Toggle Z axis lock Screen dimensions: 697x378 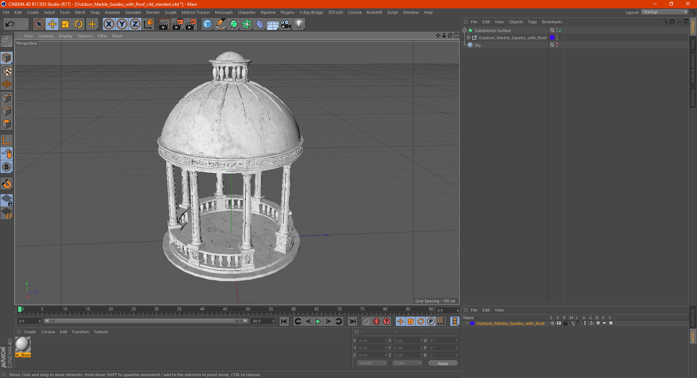tap(135, 24)
